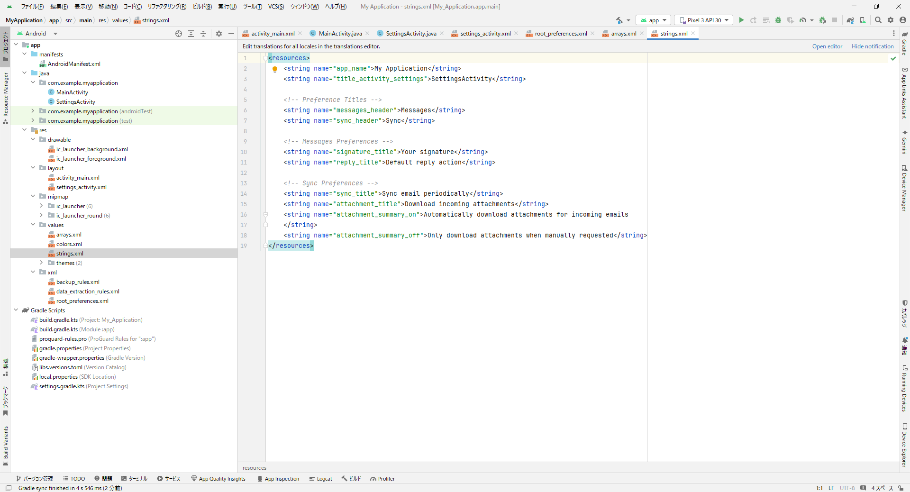Viewport: 910px width, 492px height.
Task: Click the Debug app bug icon
Action: coord(778,20)
